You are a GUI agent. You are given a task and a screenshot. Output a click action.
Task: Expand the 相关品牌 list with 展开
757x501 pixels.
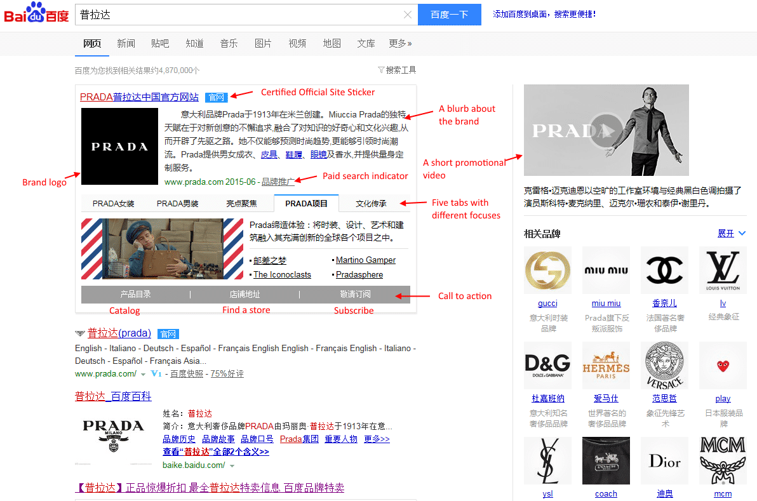(732, 234)
